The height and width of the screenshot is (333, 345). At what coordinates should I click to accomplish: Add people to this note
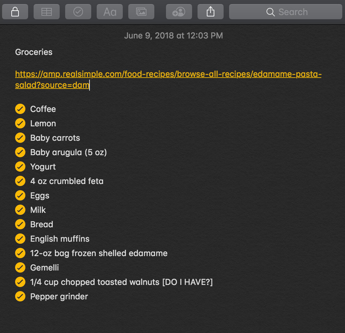[179, 12]
